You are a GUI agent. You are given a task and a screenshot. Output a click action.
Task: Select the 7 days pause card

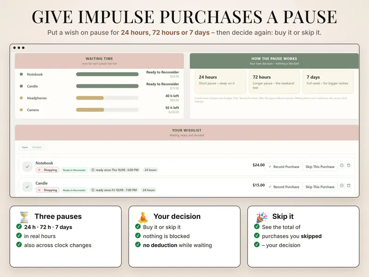pos(328,82)
